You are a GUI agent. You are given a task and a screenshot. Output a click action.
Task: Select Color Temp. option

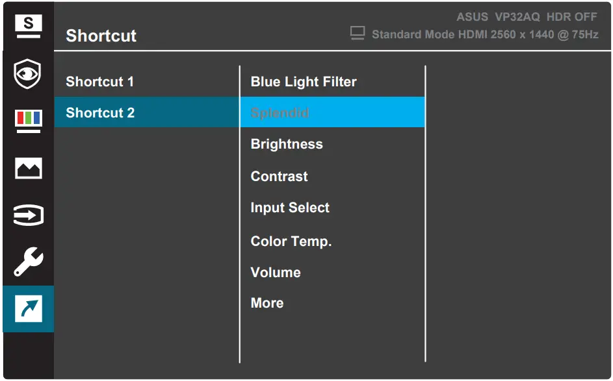click(291, 241)
